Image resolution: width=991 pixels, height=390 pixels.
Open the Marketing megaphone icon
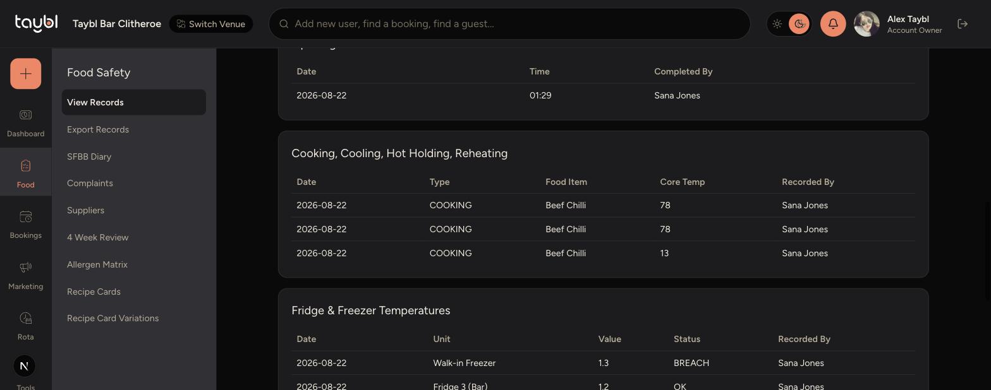tap(25, 268)
